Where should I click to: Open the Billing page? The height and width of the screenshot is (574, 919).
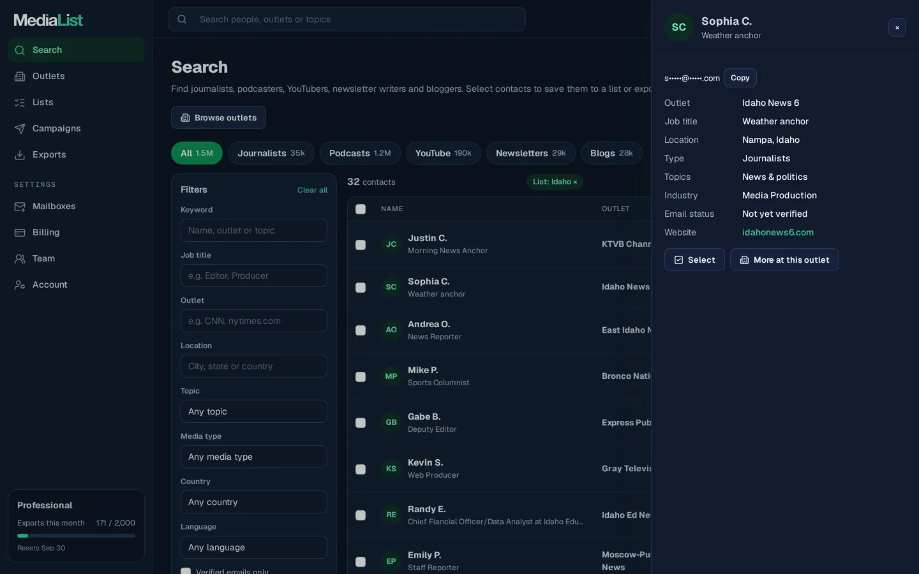pos(76,232)
